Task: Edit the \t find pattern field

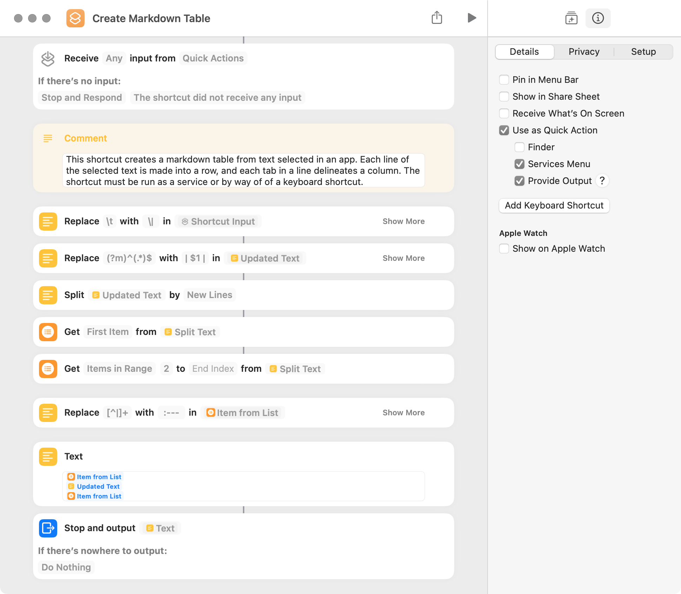Action: pyautogui.click(x=110, y=221)
